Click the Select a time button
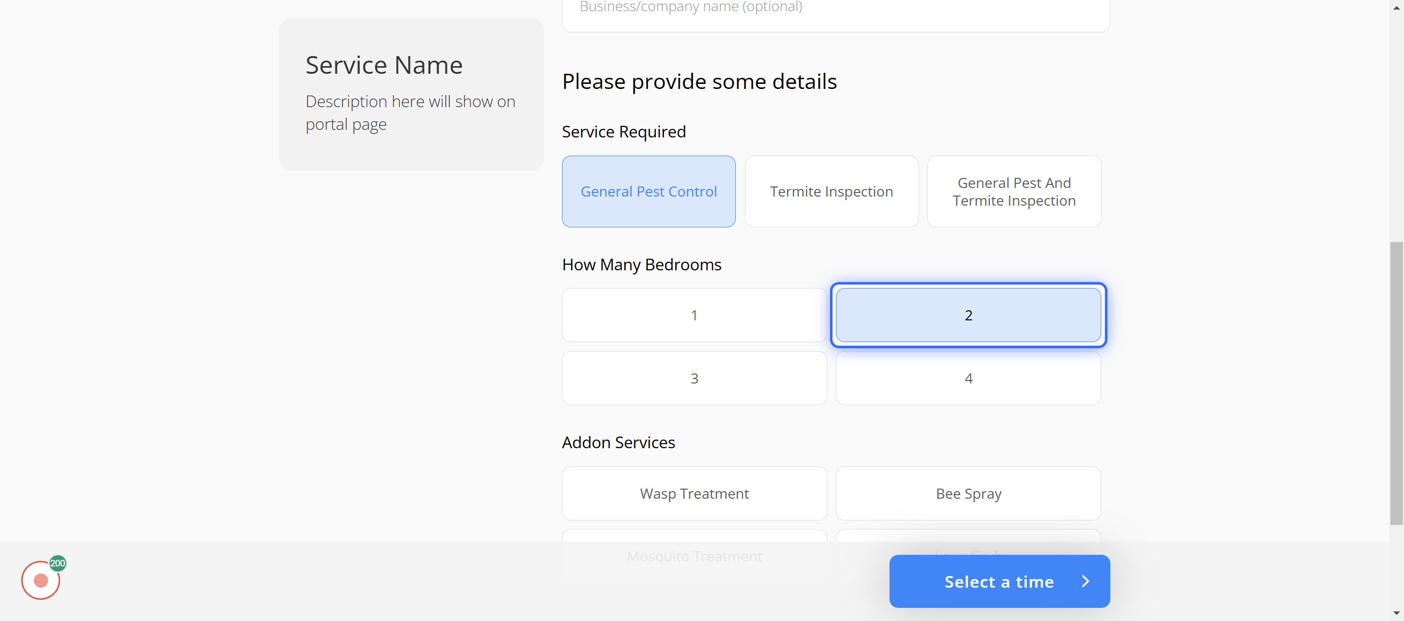The image size is (1404, 621). (x=999, y=581)
